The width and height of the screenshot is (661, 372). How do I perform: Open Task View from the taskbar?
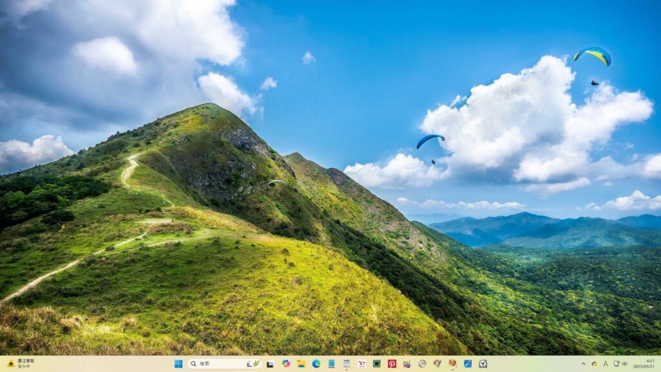(270, 364)
